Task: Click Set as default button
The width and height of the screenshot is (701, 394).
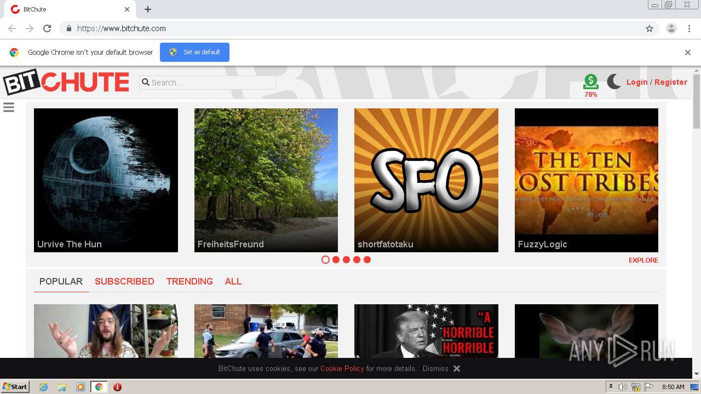Action: tap(194, 52)
